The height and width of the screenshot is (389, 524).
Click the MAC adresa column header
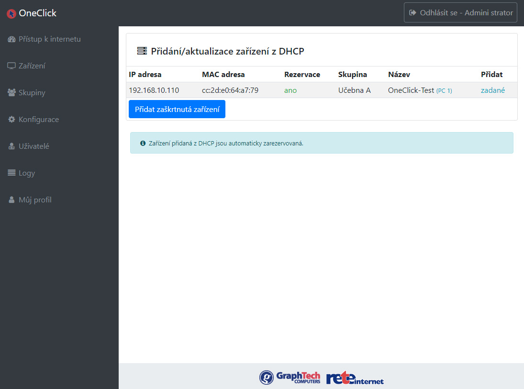223,75
